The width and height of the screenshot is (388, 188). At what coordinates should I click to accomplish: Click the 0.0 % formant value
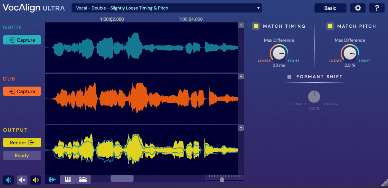pos(314,109)
